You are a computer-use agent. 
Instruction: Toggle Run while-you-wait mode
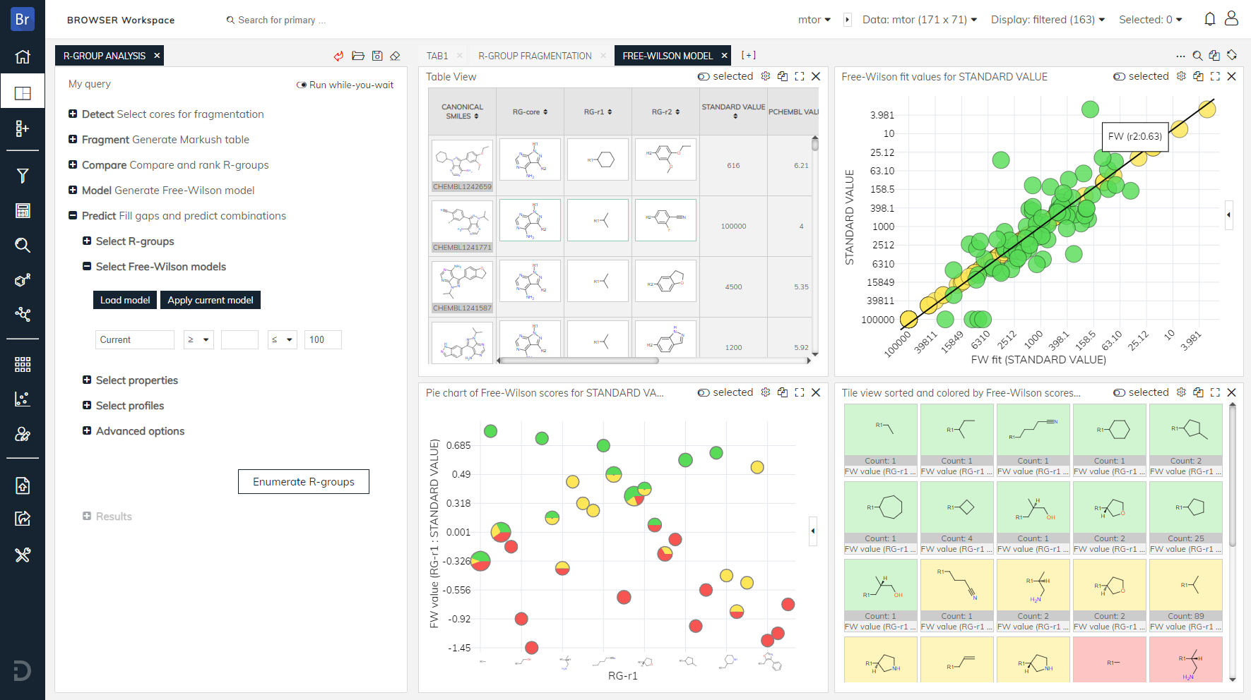click(x=302, y=84)
